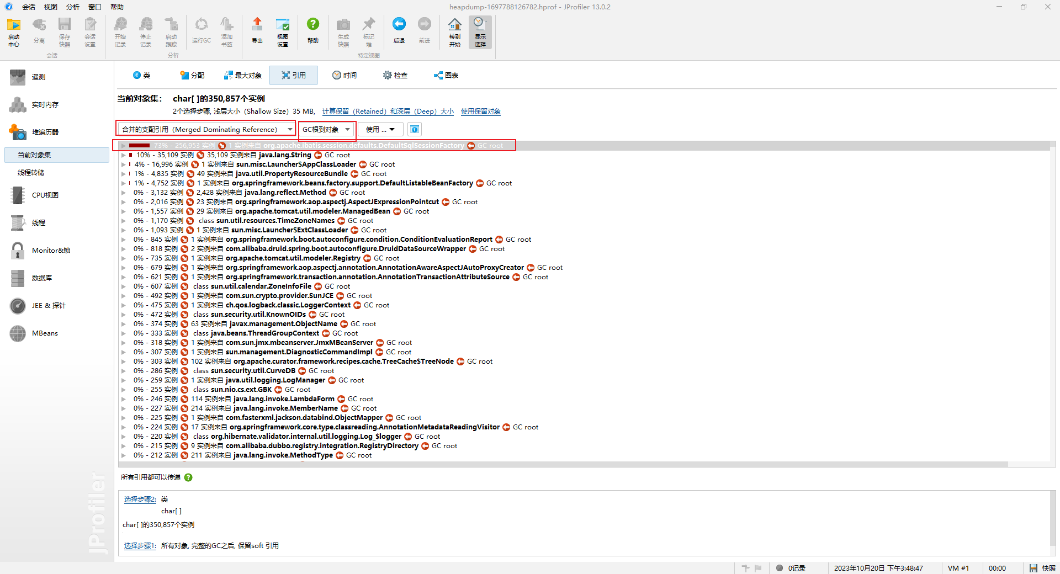
Task: Switch to the 引用 (References) view tab
Action: 294,75
